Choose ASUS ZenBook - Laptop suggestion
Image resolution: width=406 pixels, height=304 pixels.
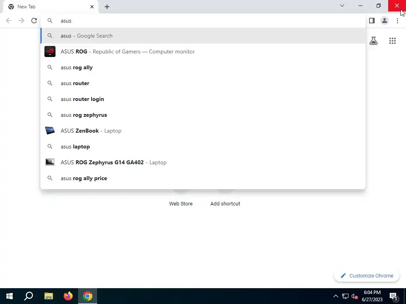coord(203,131)
